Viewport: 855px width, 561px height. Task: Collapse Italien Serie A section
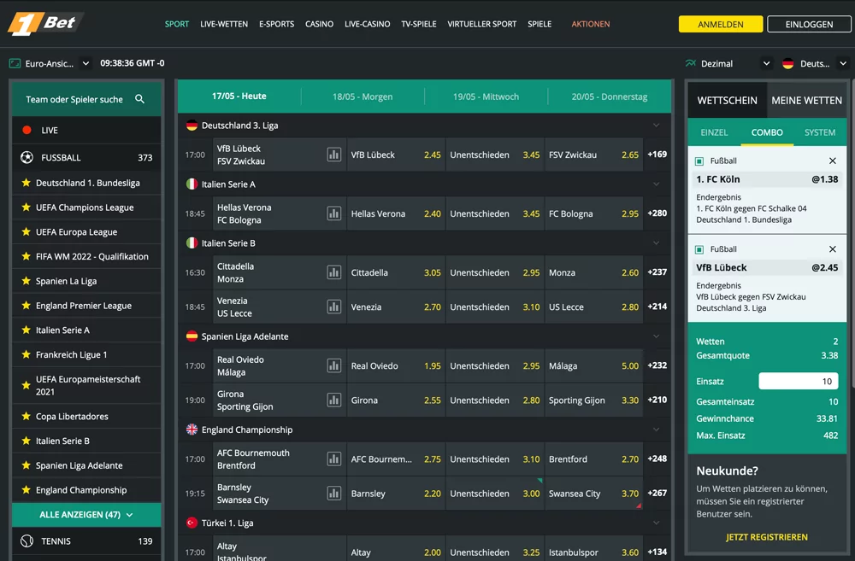[656, 184]
